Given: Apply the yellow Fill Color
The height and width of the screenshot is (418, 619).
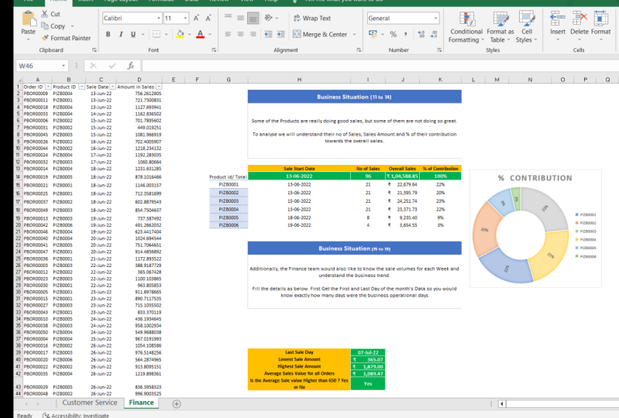Looking at the screenshot, I should tap(180, 34).
